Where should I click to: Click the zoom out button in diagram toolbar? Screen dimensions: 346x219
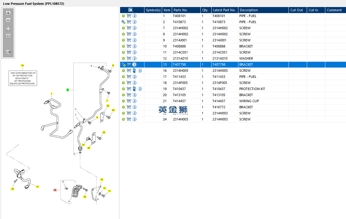point(8,20)
